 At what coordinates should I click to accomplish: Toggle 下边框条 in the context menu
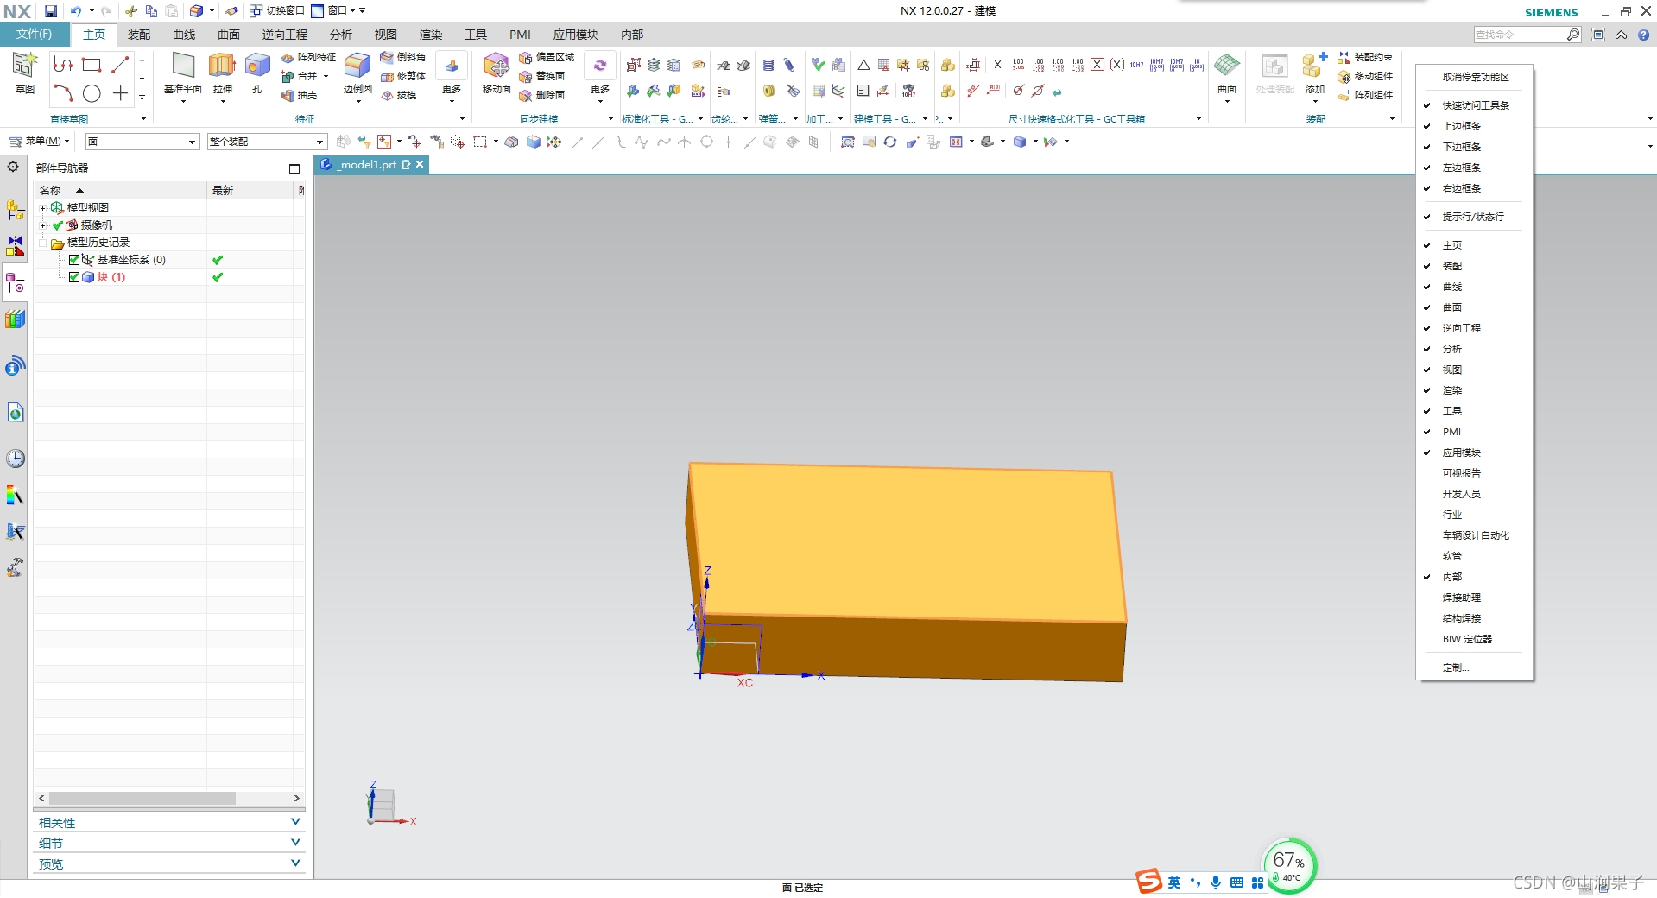[x=1475, y=147]
